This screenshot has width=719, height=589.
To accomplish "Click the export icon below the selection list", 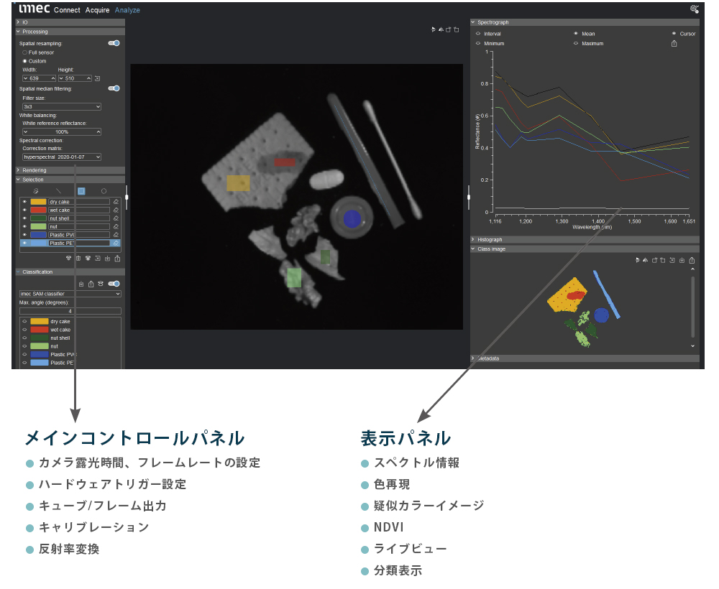I will pos(117,259).
